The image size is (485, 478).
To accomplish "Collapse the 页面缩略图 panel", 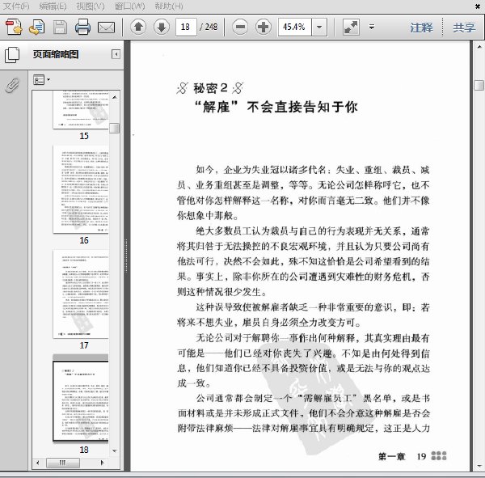I will (116, 54).
